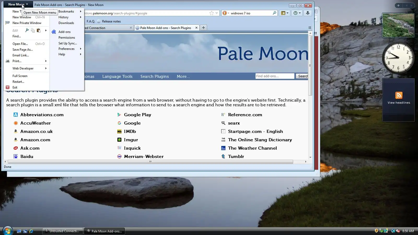Viewport: 418px width, 235px height.
Task: Expand the Print submenu arrow
Action: coord(46,61)
